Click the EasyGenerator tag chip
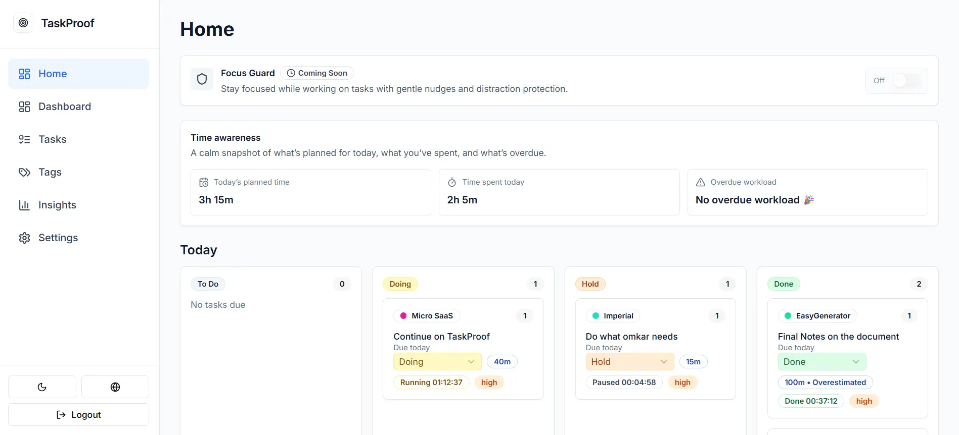 click(x=817, y=316)
